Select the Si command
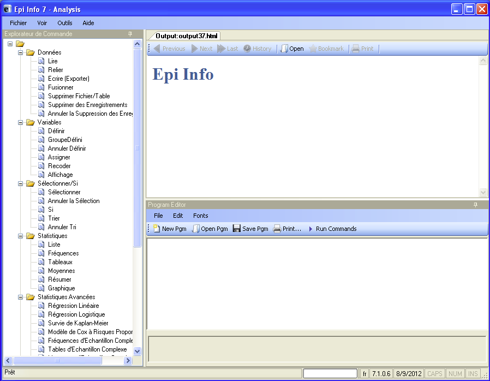 51,210
